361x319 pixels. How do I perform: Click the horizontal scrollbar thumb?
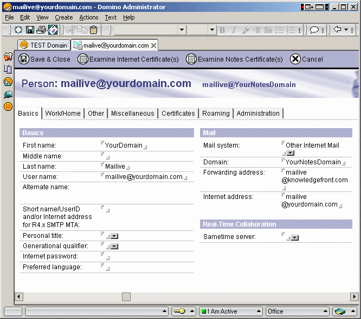[126, 297]
